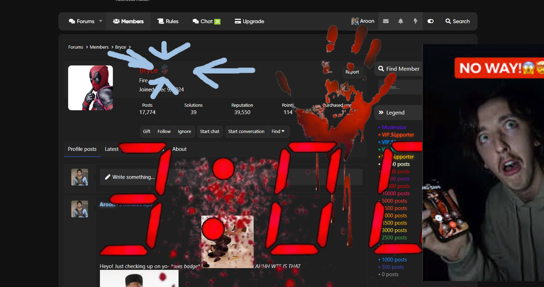
Task: Click the Solutions count 39
Action: pyautogui.click(x=194, y=112)
